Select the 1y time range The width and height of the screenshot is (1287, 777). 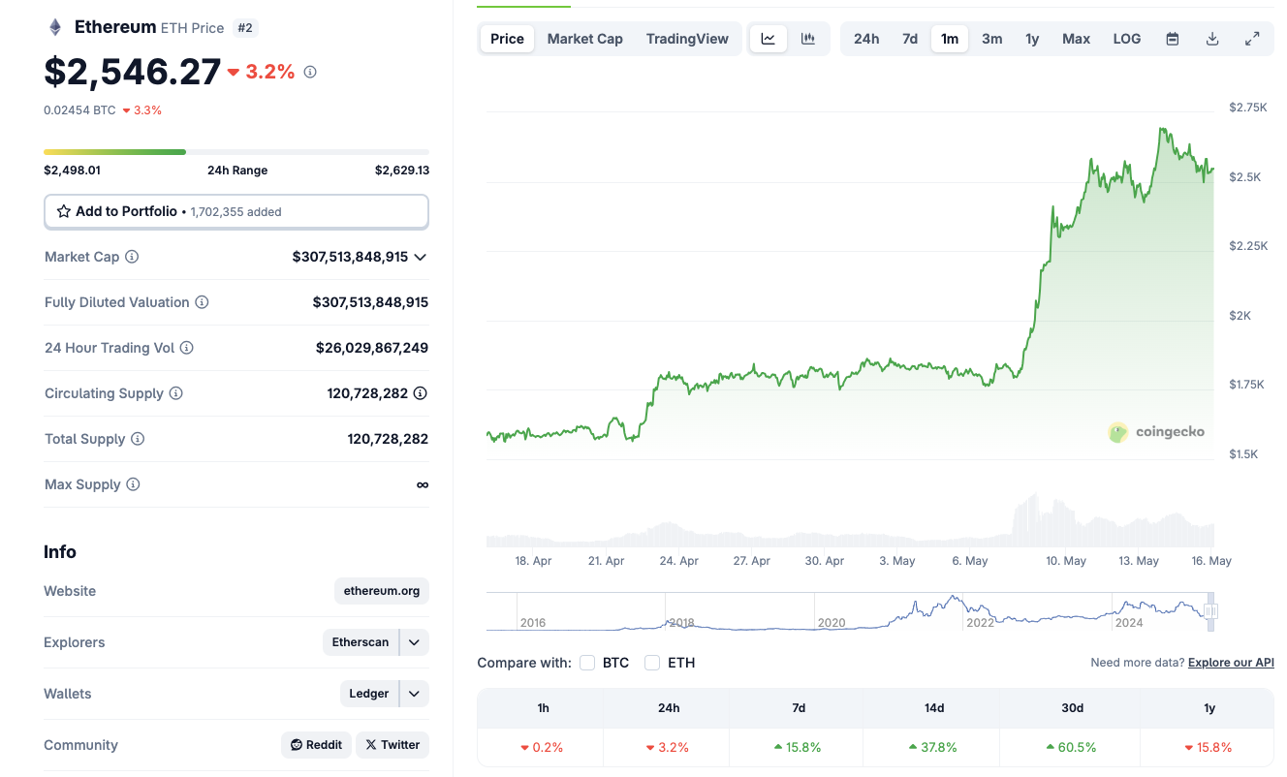point(1032,39)
